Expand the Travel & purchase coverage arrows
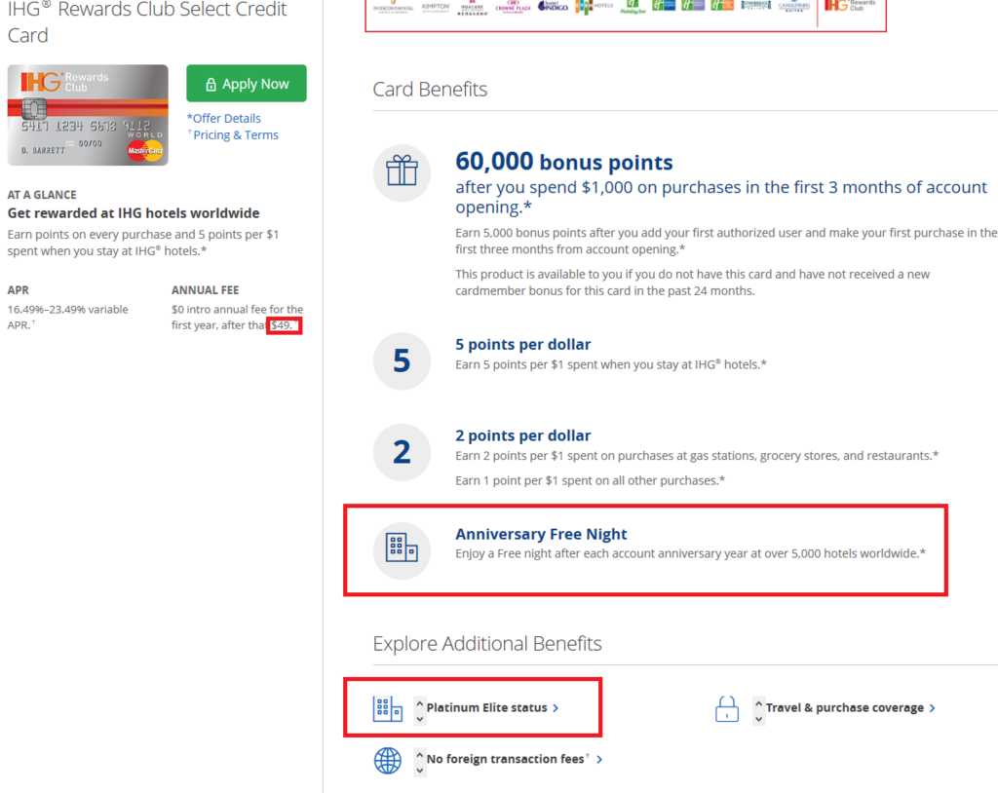This screenshot has width=998, height=793. tap(758, 711)
